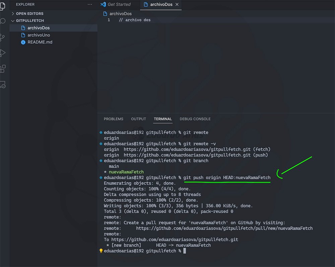The width and height of the screenshot is (335, 267).
Task: Select the archivoDos editor tab
Action: pyautogui.click(x=161, y=5)
